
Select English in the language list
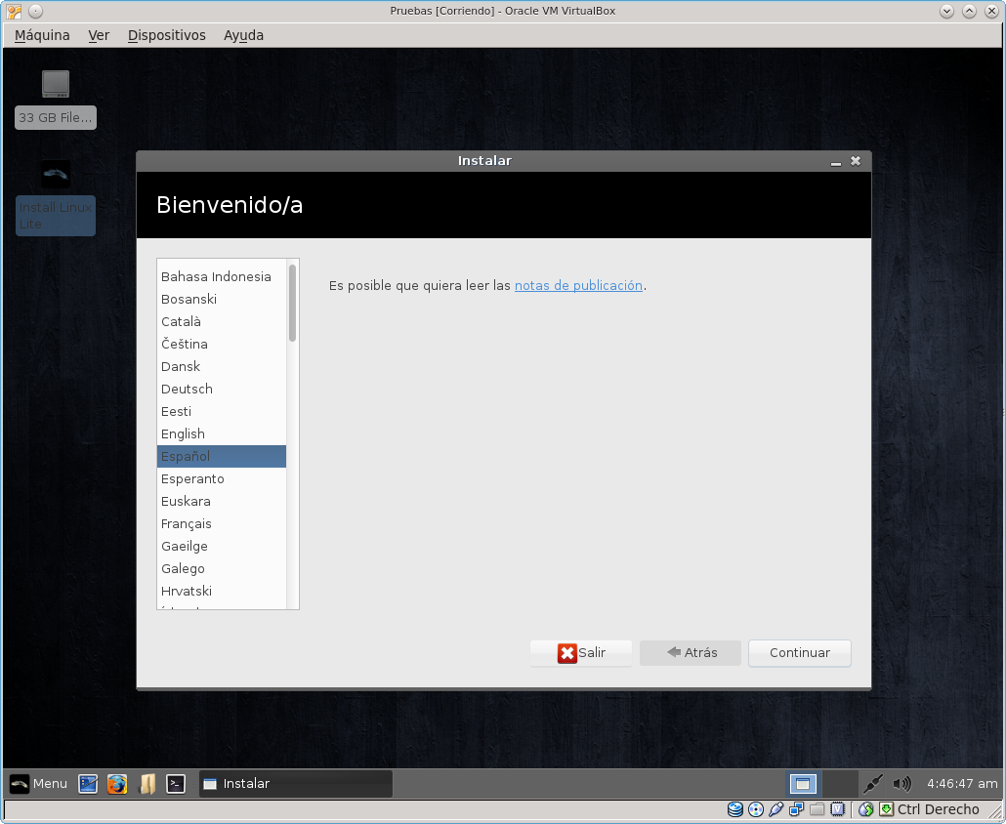184,433
